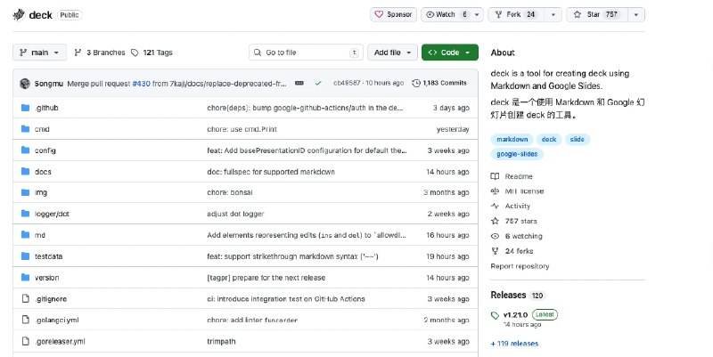Click the search icon in the Go to file box
This screenshot has width=713, height=357.
[x=258, y=53]
